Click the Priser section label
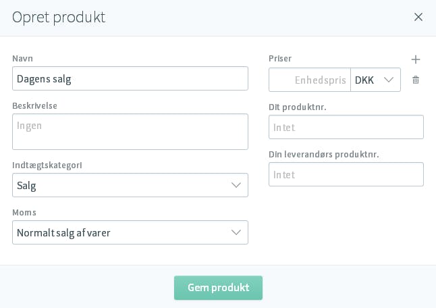The height and width of the screenshot is (308, 436). click(280, 59)
